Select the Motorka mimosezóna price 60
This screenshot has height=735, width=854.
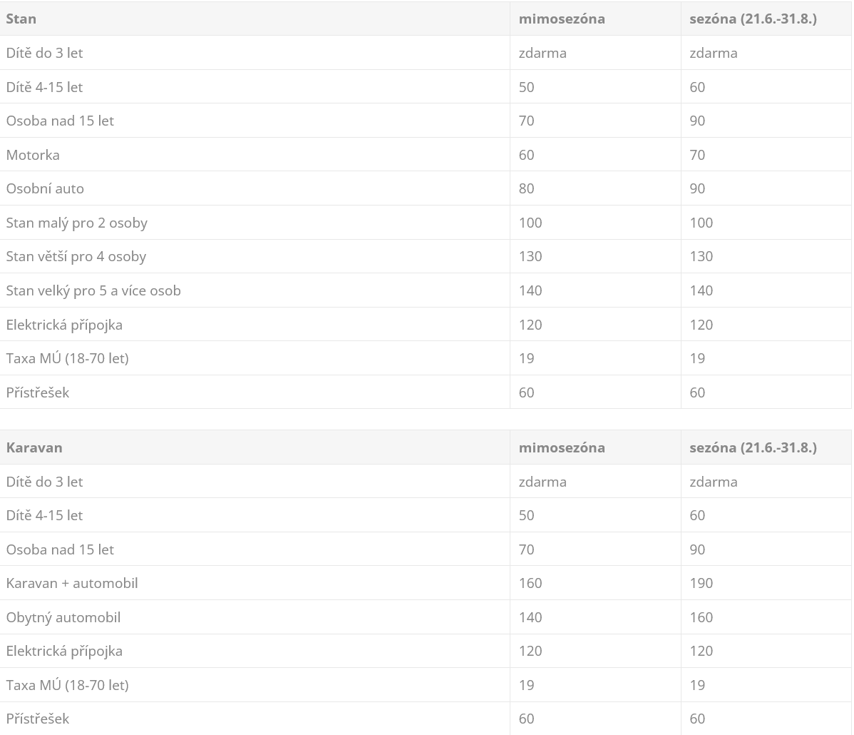point(526,155)
